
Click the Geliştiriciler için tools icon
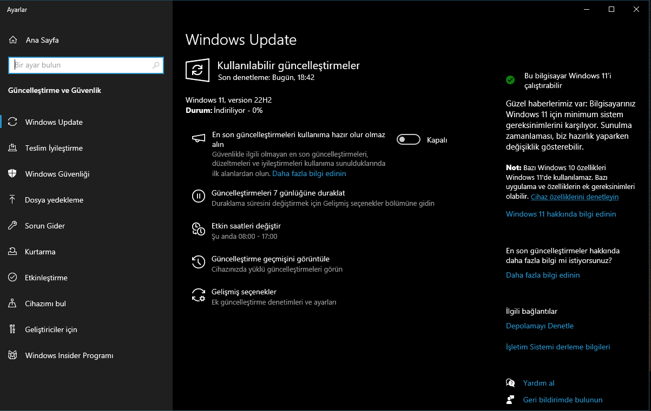[13, 329]
